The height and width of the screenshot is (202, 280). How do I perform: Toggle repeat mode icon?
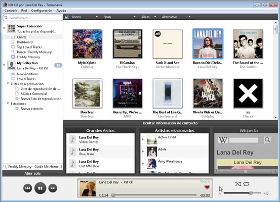(246, 184)
